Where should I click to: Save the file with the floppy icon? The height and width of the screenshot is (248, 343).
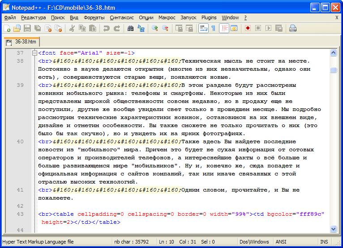click(27, 29)
